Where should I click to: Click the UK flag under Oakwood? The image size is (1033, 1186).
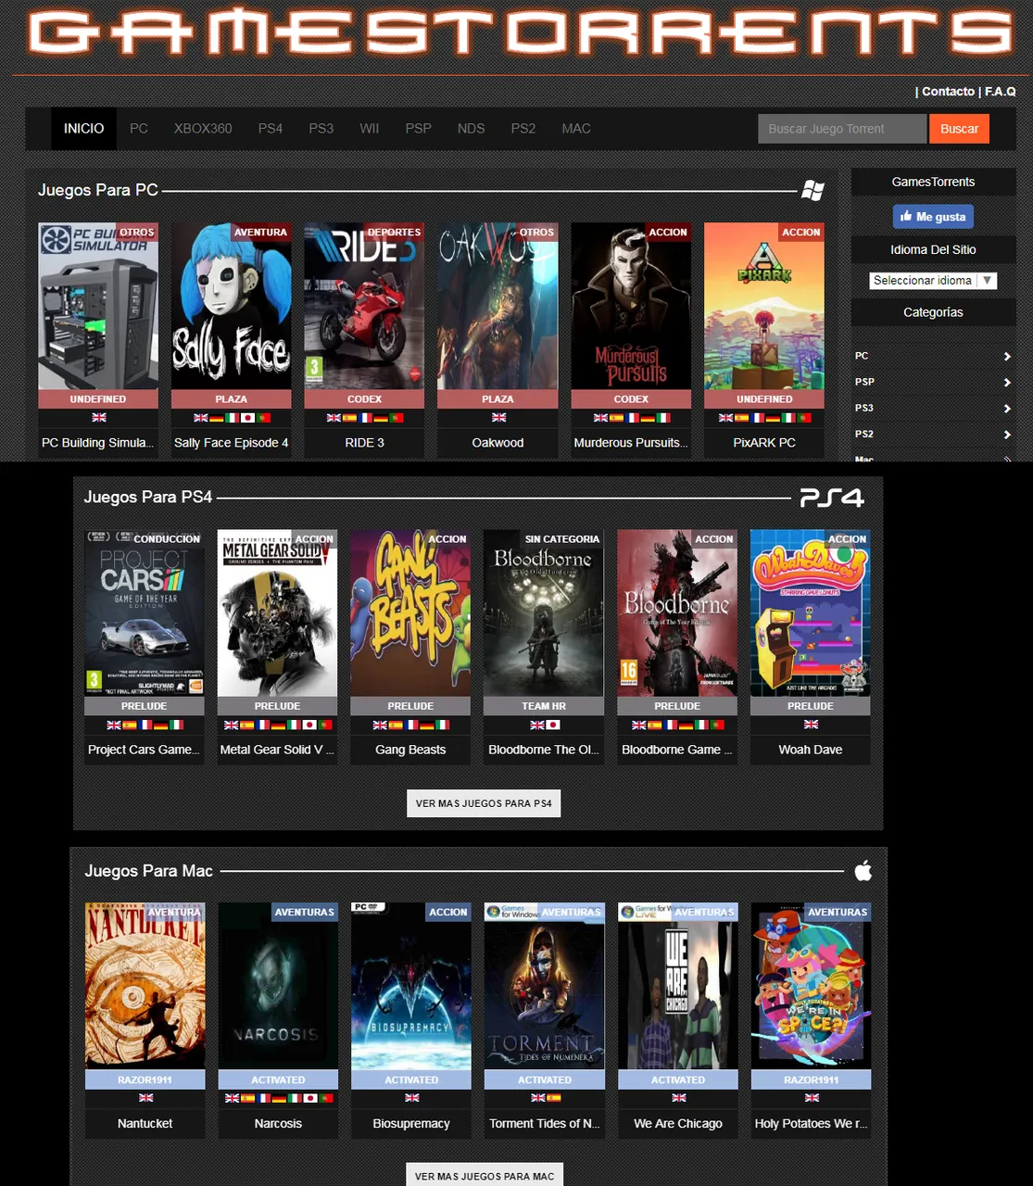point(498,418)
